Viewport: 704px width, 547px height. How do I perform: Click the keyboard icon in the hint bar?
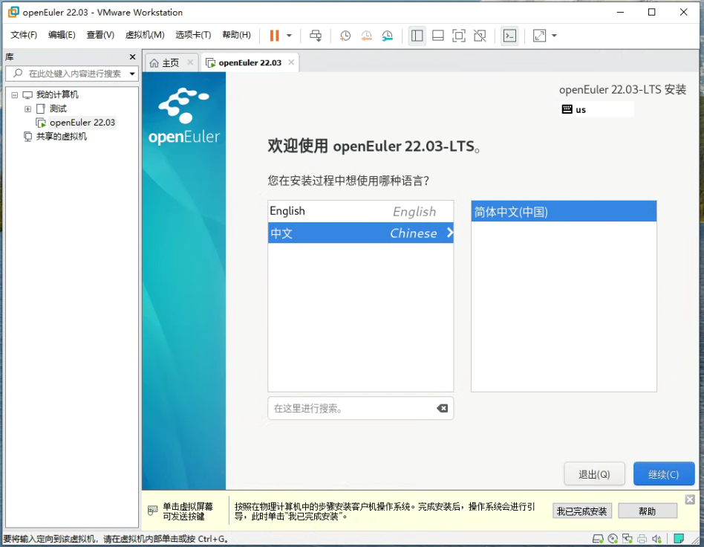tap(153, 510)
